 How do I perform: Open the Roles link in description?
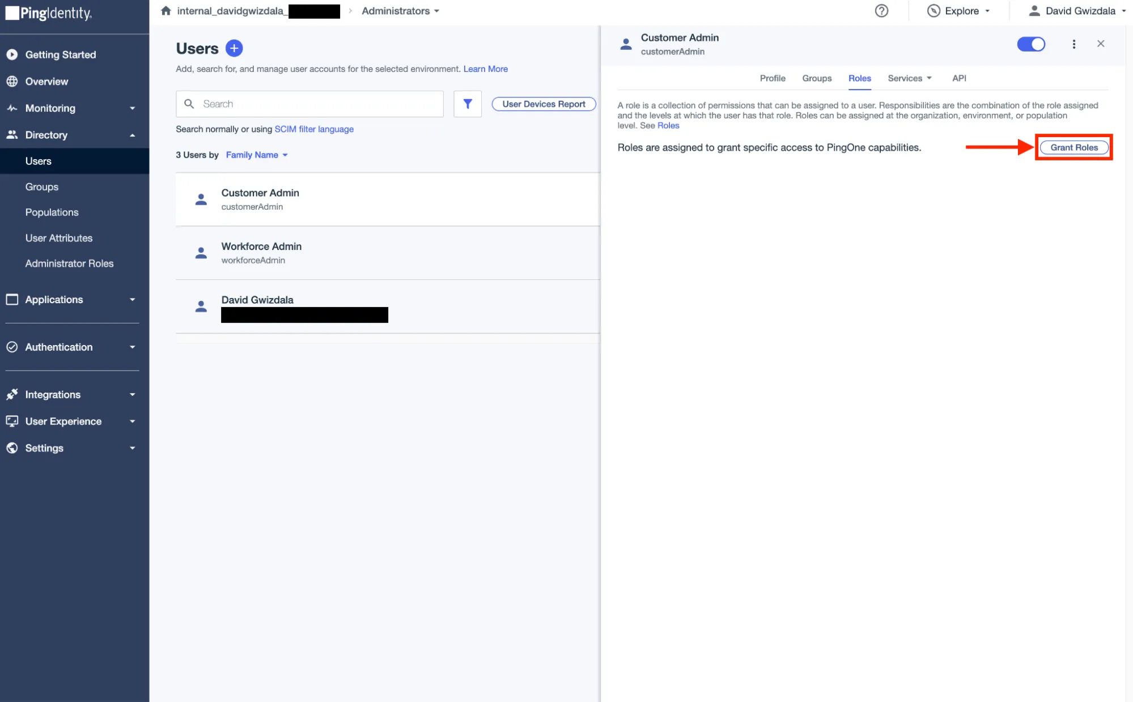(x=668, y=126)
